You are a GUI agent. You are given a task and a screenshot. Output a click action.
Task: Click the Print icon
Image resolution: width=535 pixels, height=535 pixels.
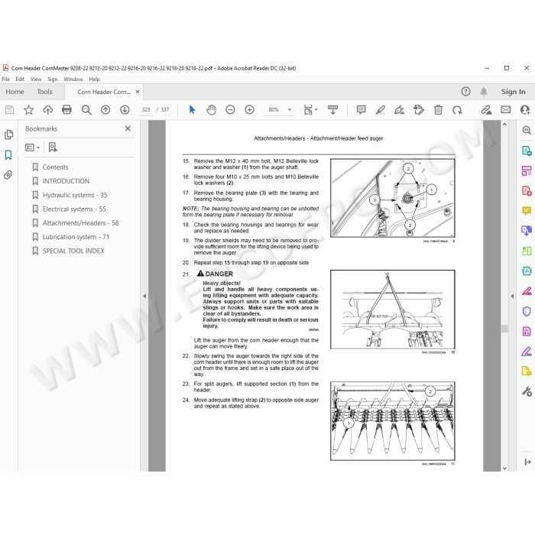(67, 110)
